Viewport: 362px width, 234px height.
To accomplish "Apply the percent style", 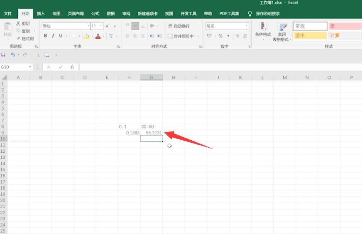I will [x=220, y=36].
